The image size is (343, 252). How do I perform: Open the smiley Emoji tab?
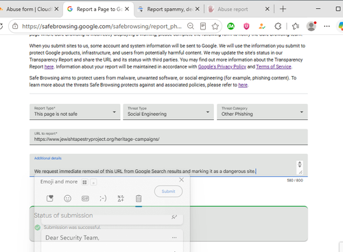click(67, 199)
